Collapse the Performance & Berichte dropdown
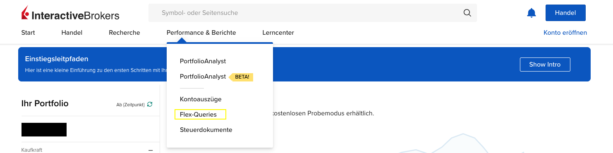Image resolution: width=613 pixels, height=153 pixels. click(x=201, y=33)
